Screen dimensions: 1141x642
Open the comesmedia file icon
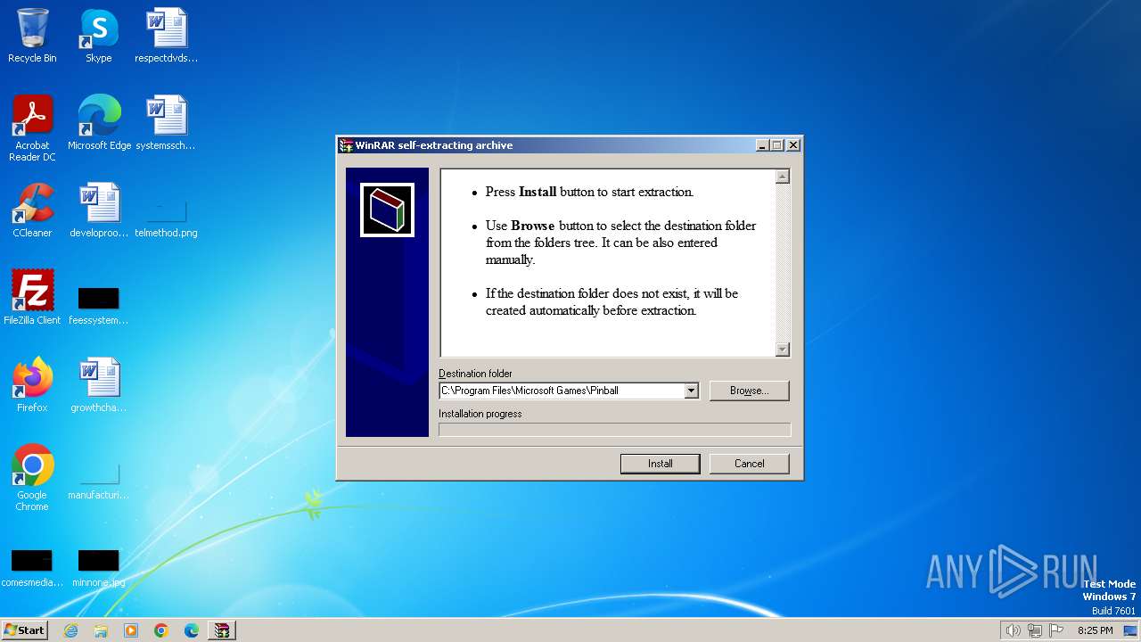coord(32,568)
